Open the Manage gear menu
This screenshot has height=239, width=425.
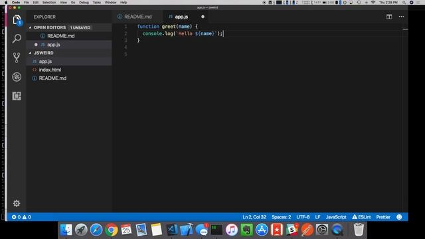click(x=17, y=203)
